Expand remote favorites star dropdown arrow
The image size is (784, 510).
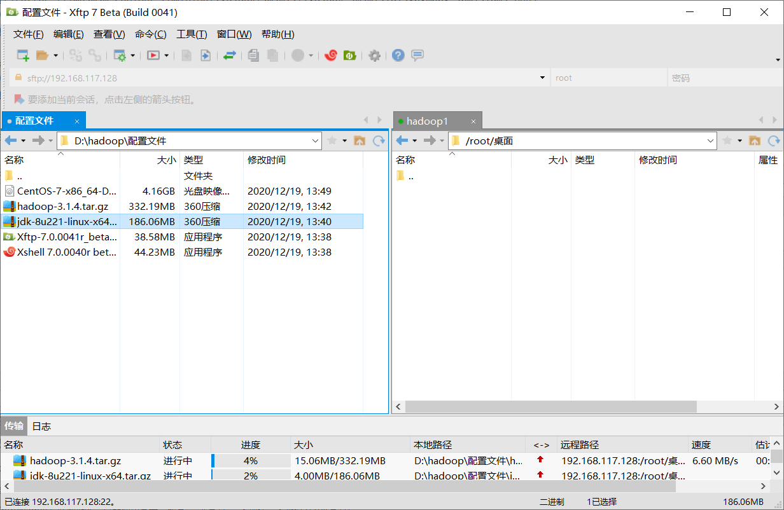739,141
